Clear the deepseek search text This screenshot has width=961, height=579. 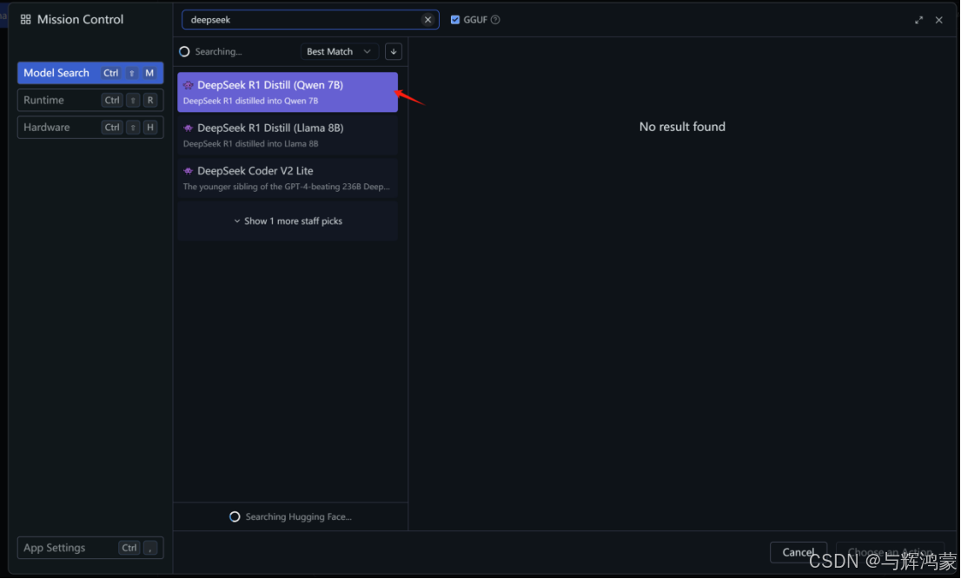pyautogui.click(x=427, y=20)
